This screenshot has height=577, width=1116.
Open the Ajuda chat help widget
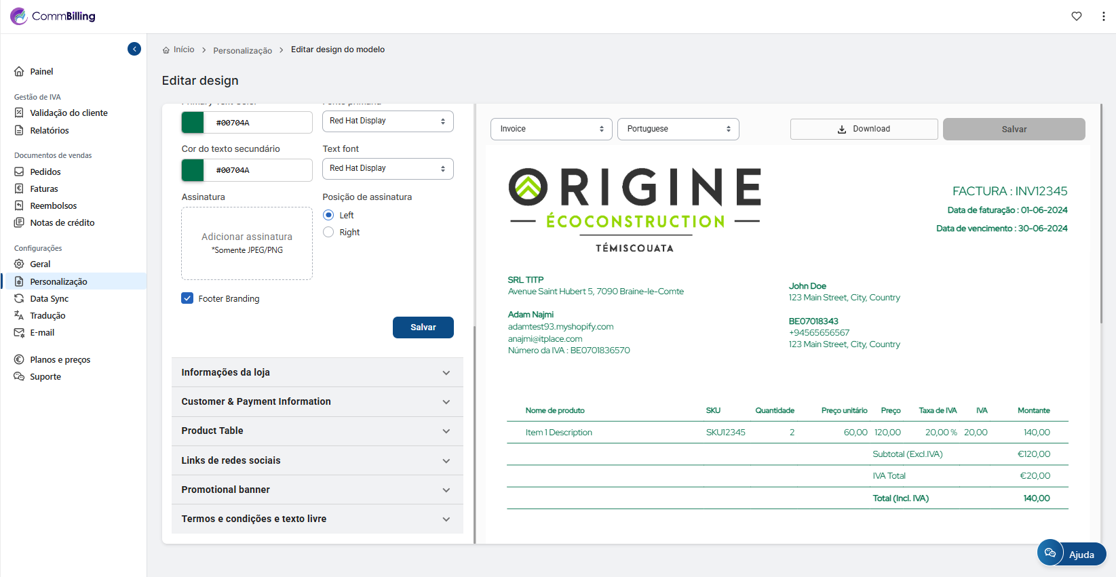1072,554
